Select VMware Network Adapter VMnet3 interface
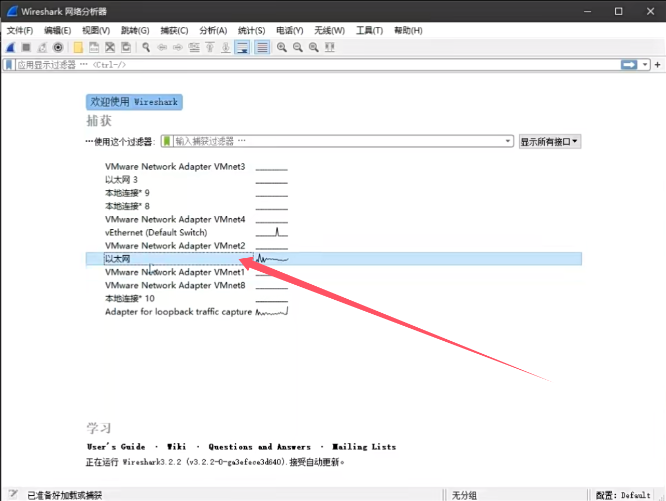Viewport: 666px width, 501px height. tap(175, 166)
